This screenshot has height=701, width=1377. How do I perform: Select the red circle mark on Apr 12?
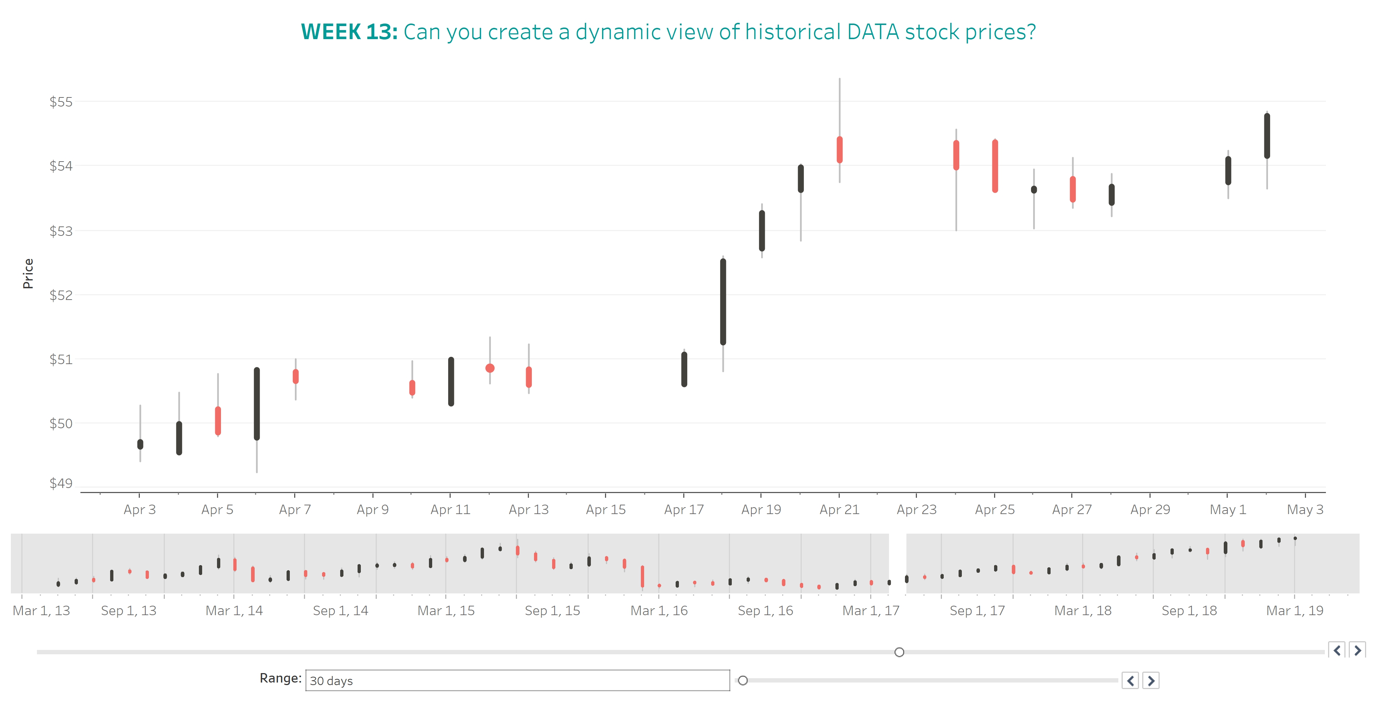point(490,368)
